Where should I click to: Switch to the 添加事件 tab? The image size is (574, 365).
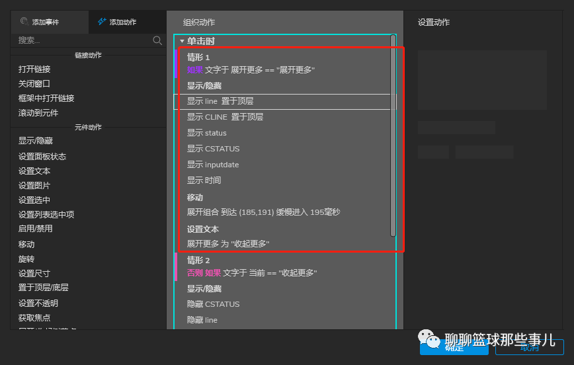[50, 22]
